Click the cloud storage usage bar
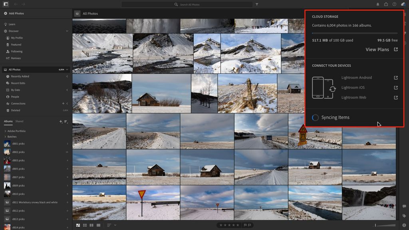Image resolution: width=409 pixels, height=230 pixels. pyautogui.click(x=354, y=33)
